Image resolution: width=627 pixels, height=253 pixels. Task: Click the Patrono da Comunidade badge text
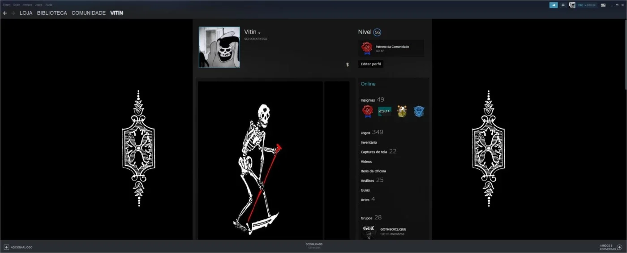click(392, 47)
